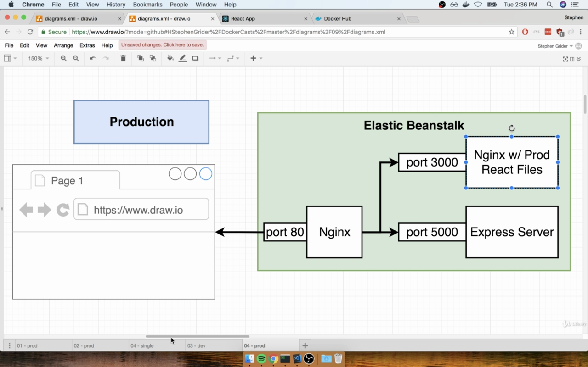This screenshot has height=367, width=588.
Task: Click the rotate handle above selected shape
Action: coord(512,128)
